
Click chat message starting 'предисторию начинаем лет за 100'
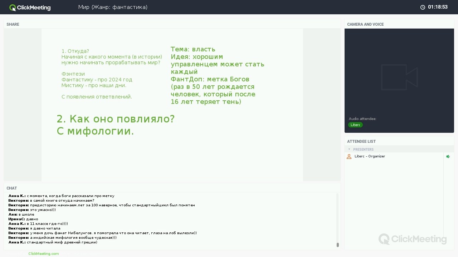[x=112, y=205]
